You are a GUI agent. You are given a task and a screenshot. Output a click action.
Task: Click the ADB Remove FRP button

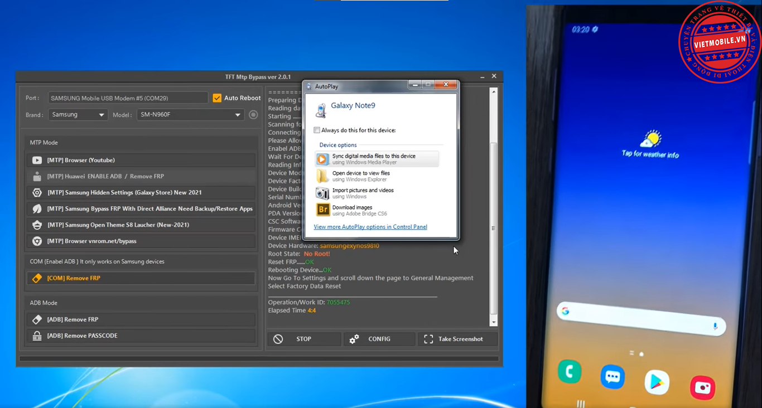tap(141, 319)
